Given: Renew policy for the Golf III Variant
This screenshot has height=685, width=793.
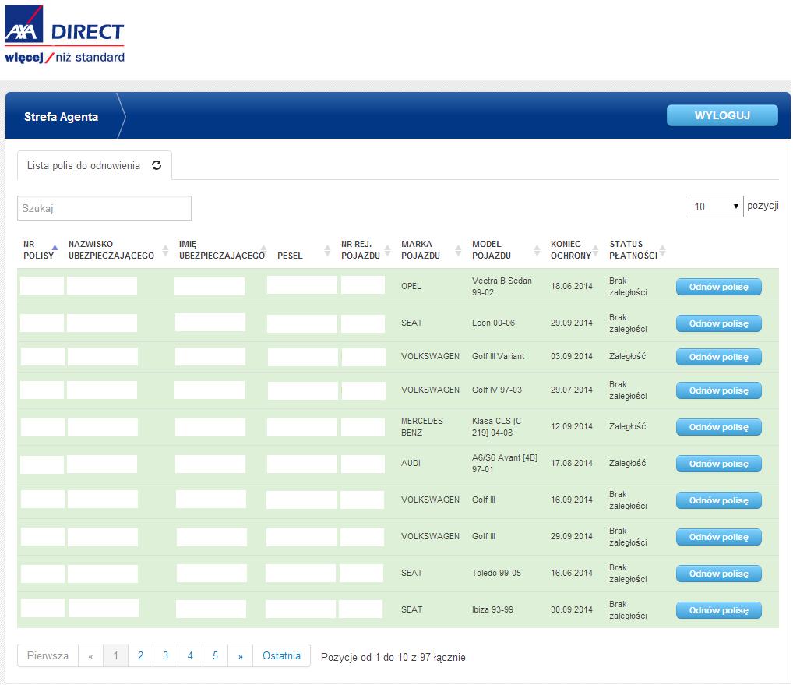Looking at the screenshot, I should (719, 357).
